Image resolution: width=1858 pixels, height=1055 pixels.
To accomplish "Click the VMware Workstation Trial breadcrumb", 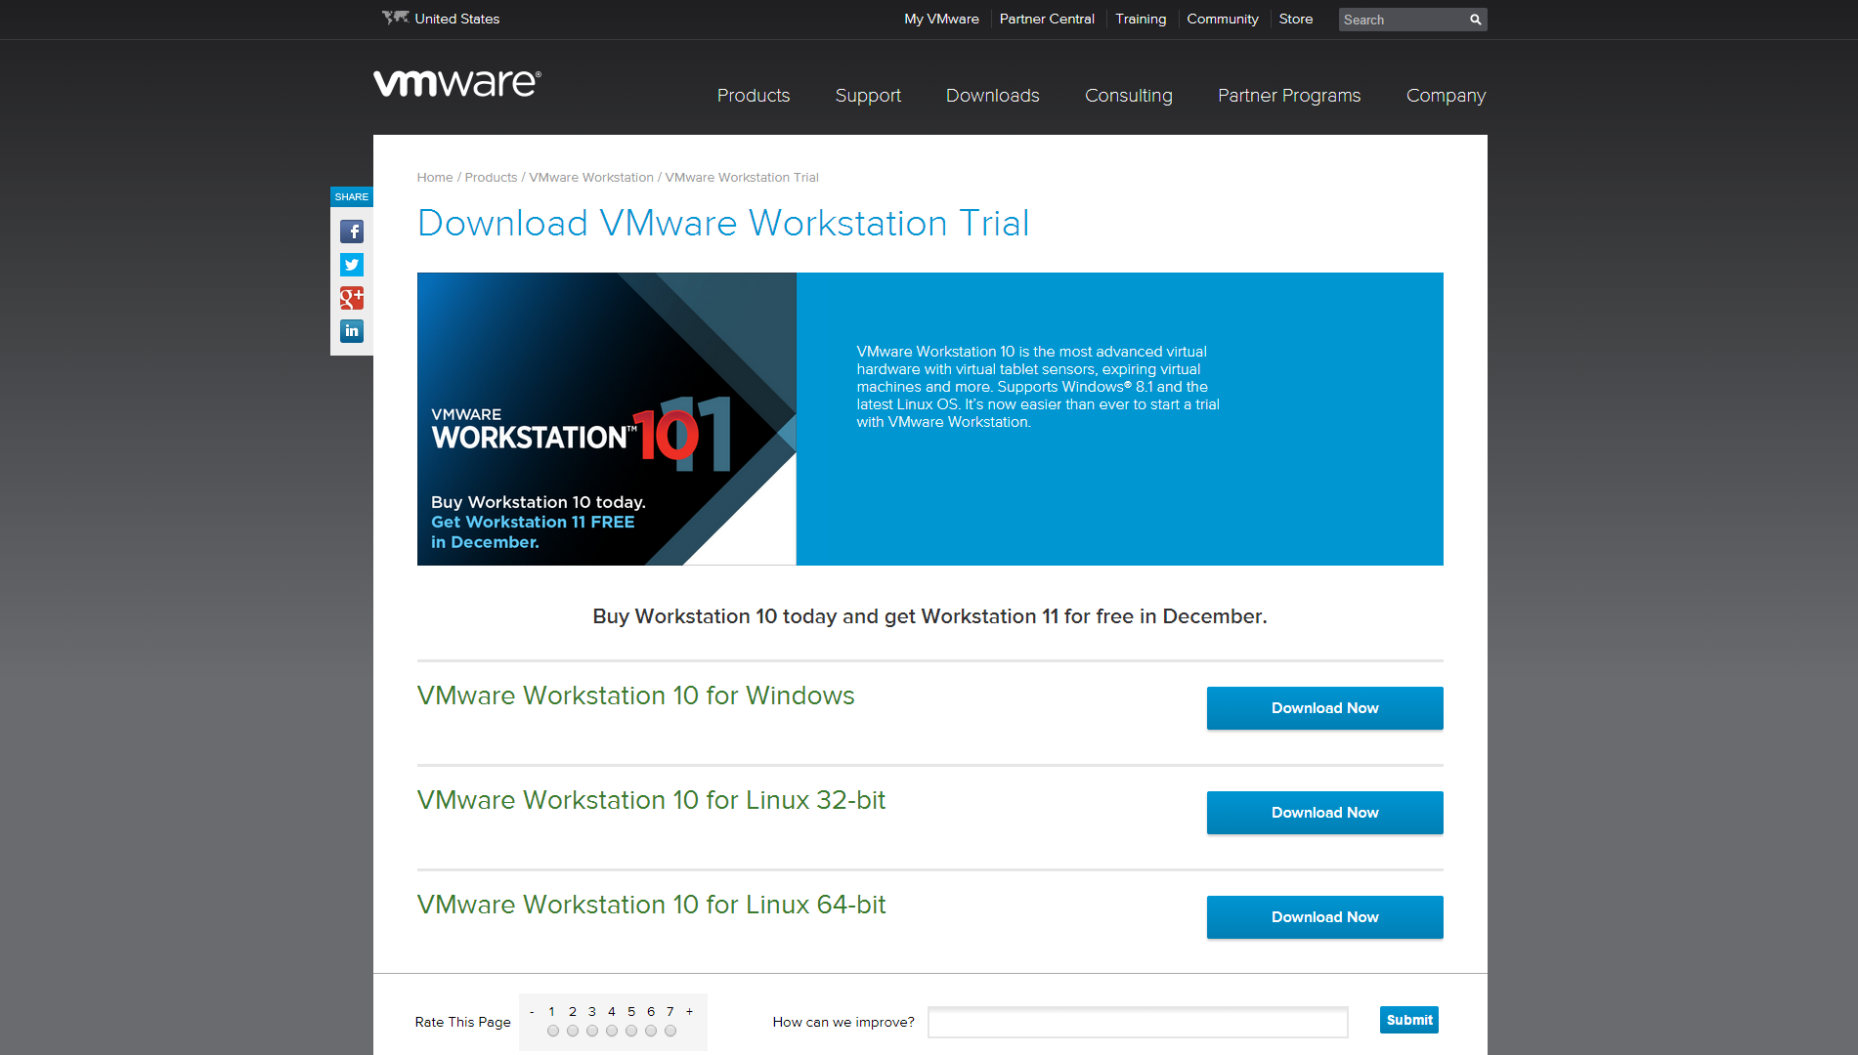I will pyautogui.click(x=742, y=178).
